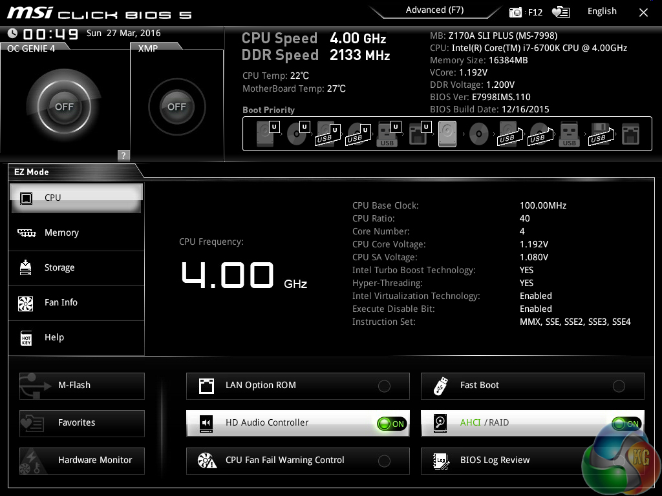This screenshot has height=496, width=662.
Task: Click the large CPU Frequency 4.00 GHz display
Action: (x=244, y=275)
